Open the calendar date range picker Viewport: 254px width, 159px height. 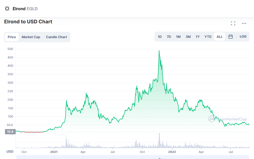pyautogui.click(x=231, y=37)
